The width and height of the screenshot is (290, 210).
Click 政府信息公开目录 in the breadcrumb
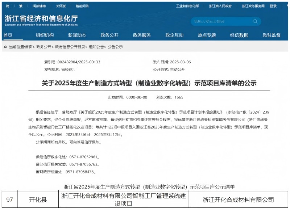click(x=70, y=47)
